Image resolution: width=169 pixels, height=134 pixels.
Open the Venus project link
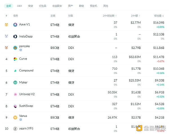click(23, 116)
